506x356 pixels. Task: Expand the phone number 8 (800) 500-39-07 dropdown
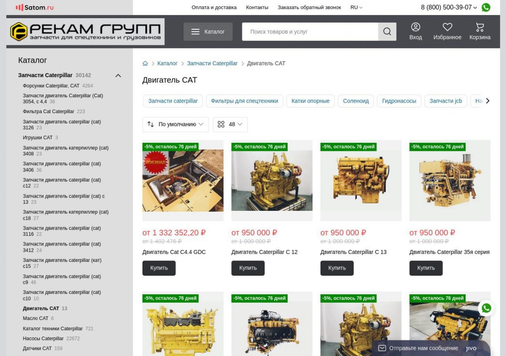click(449, 8)
